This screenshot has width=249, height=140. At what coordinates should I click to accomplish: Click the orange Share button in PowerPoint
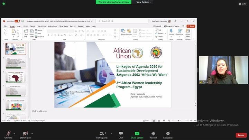click(x=191, y=26)
